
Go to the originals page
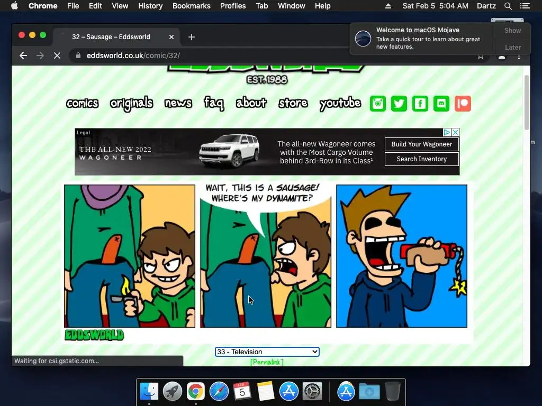[131, 104]
